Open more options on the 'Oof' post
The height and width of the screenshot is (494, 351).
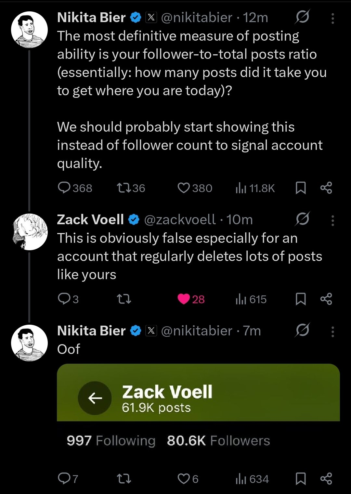(x=332, y=331)
